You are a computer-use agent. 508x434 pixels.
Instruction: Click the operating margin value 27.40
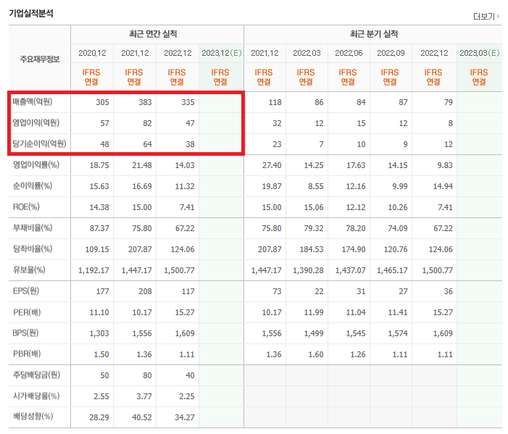(x=272, y=165)
